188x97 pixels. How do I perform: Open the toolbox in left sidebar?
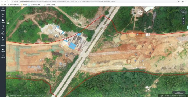coord(3,21)
